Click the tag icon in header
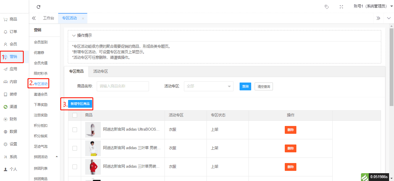The image size is (394, 181). coord(326,7)
